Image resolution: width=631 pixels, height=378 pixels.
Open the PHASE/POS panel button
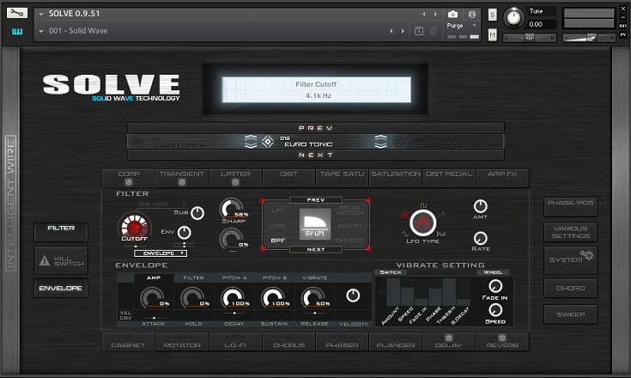pyautogui.click(x=571, y=206)
